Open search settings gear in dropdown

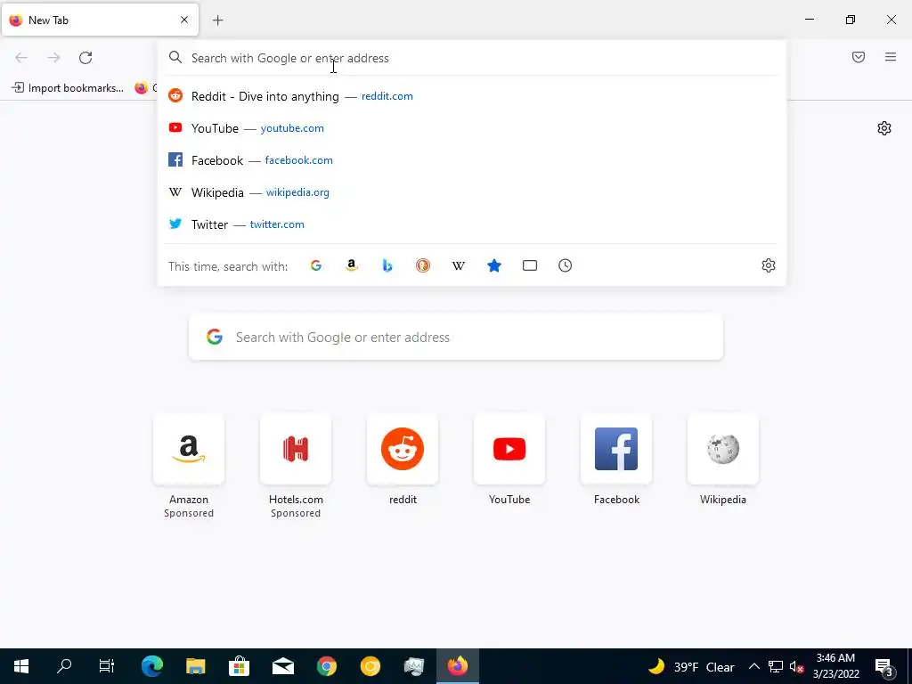point(769,265)
